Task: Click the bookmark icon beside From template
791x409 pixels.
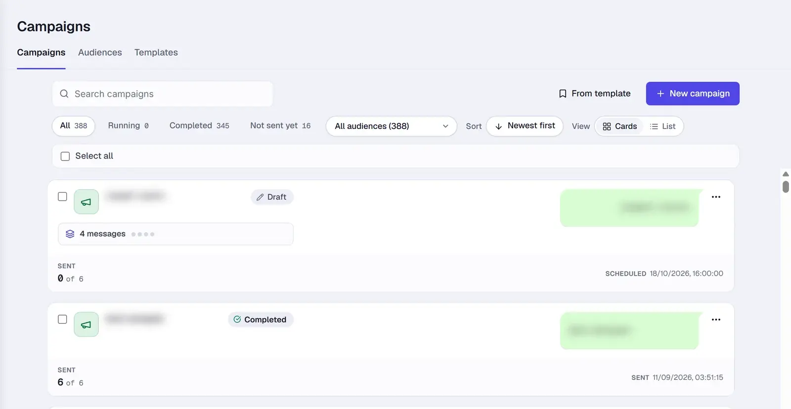Action: click(x=563, y=94)
